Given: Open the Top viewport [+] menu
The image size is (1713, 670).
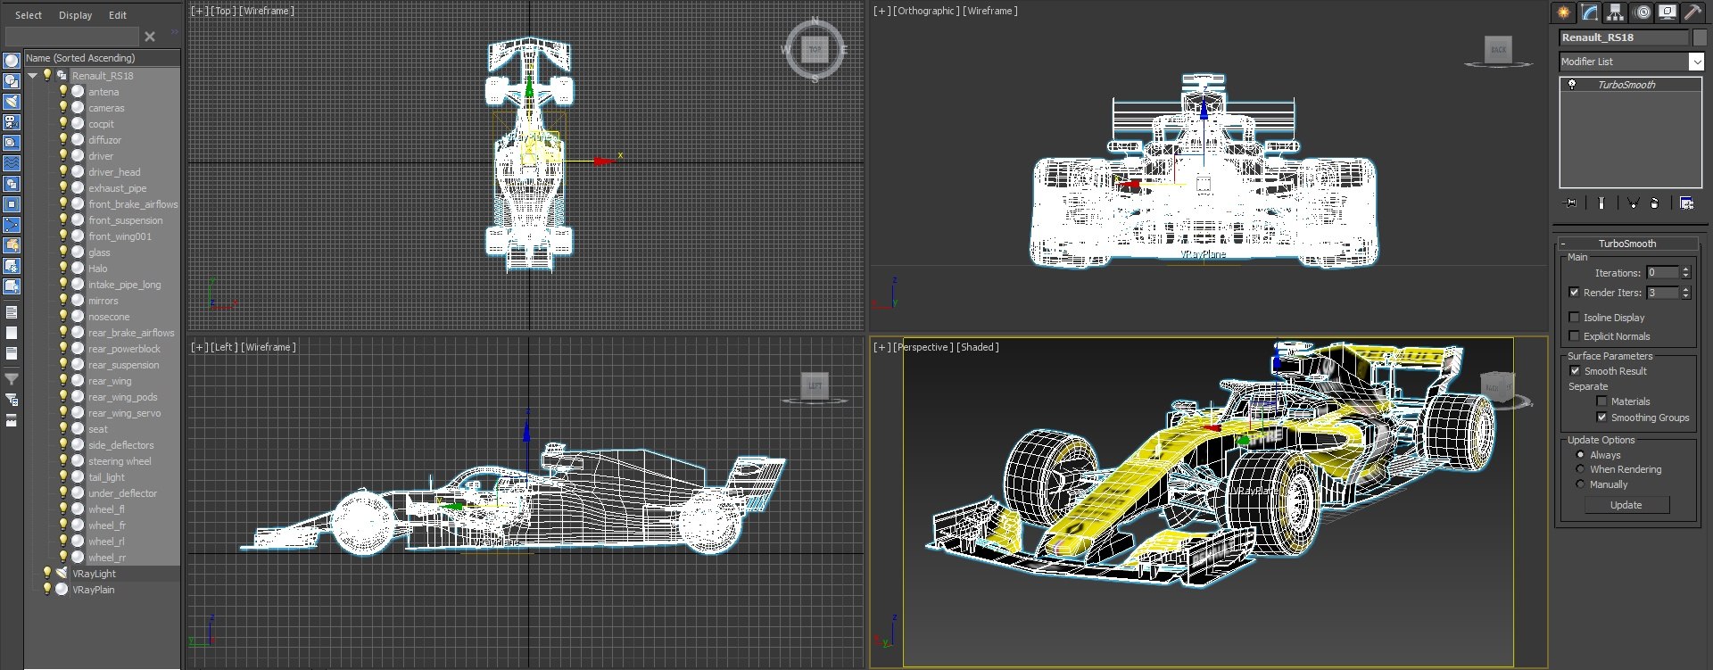Looking at the screenshot, I should (x=199, y=11).
